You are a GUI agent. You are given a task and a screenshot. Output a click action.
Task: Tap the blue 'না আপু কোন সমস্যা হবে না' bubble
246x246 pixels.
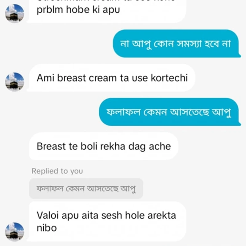(177, 43)
